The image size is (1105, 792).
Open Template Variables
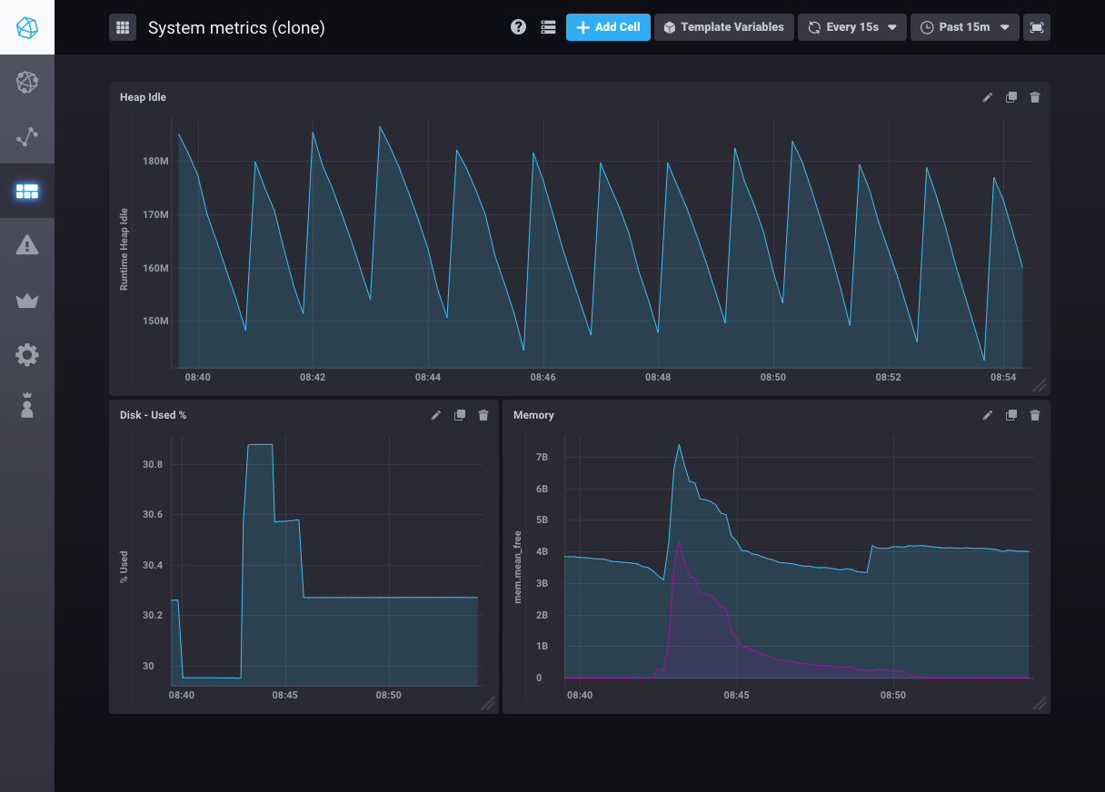723,27
